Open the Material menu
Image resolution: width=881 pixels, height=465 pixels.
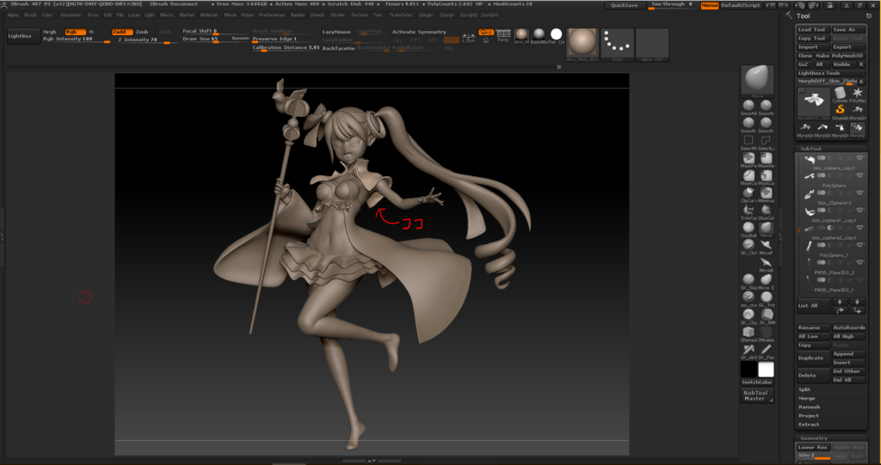[x=208, y=15]
